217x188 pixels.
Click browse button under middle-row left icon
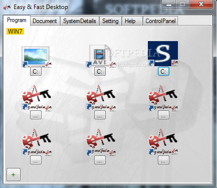[36, 115]
